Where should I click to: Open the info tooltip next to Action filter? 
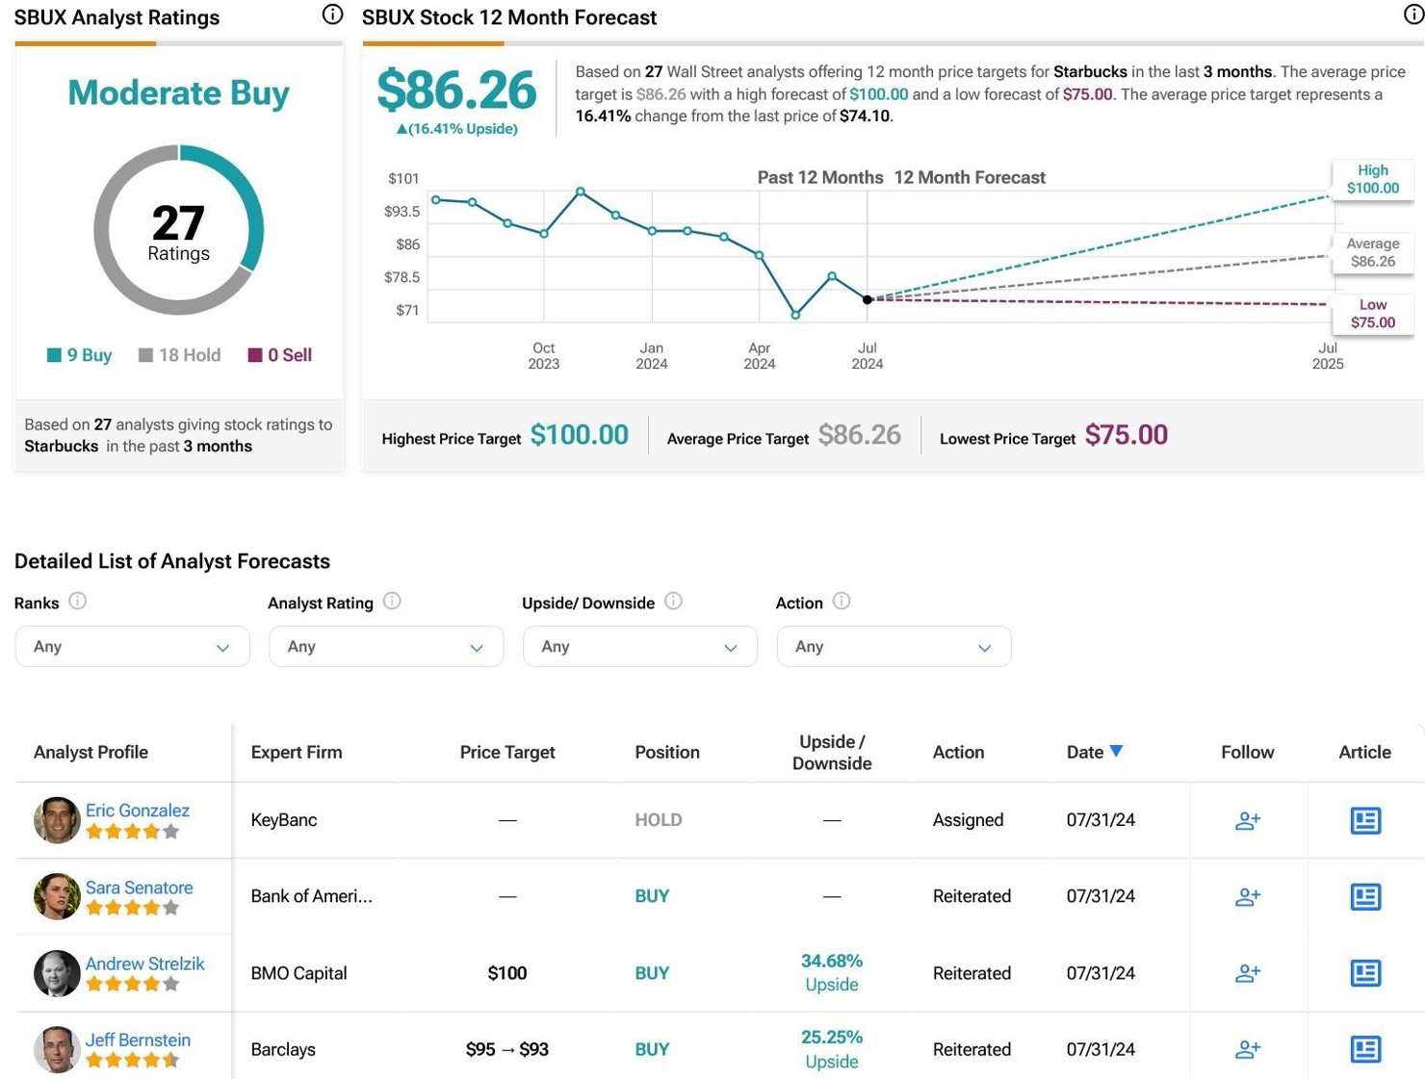point(842,602)
